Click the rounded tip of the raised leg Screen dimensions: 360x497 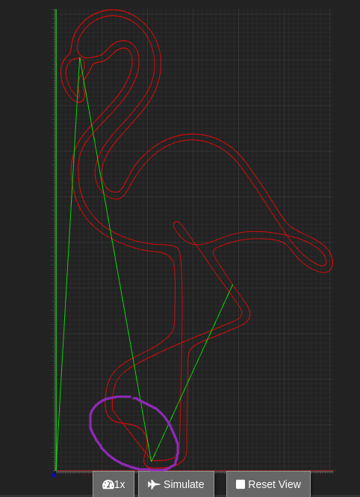176,224
